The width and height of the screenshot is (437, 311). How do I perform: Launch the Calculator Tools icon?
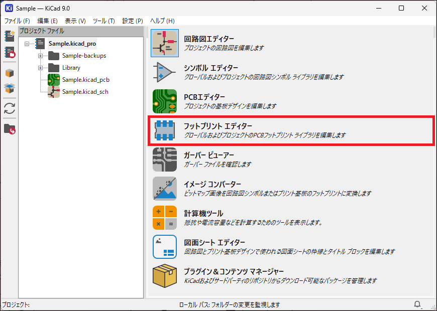click(164, 218)
